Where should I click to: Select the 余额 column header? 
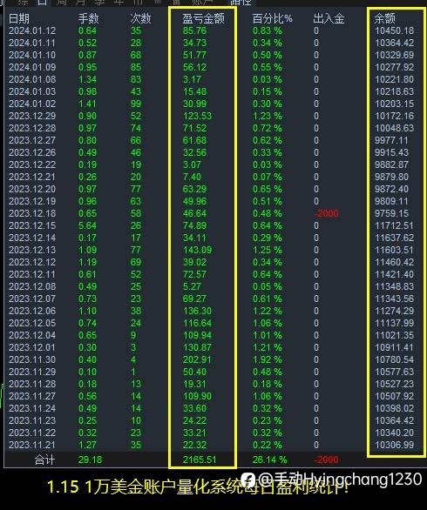coord(384,18)
